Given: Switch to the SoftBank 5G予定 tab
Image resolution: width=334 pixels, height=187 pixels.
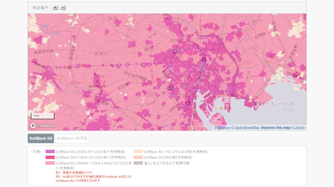Looking at the screenshot, I should 72,138.
